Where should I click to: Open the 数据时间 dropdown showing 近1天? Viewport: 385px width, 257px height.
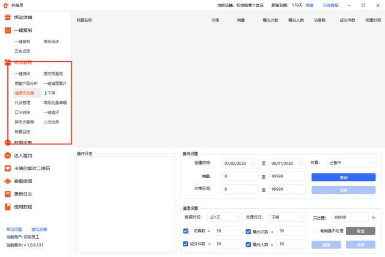[224, 217]
